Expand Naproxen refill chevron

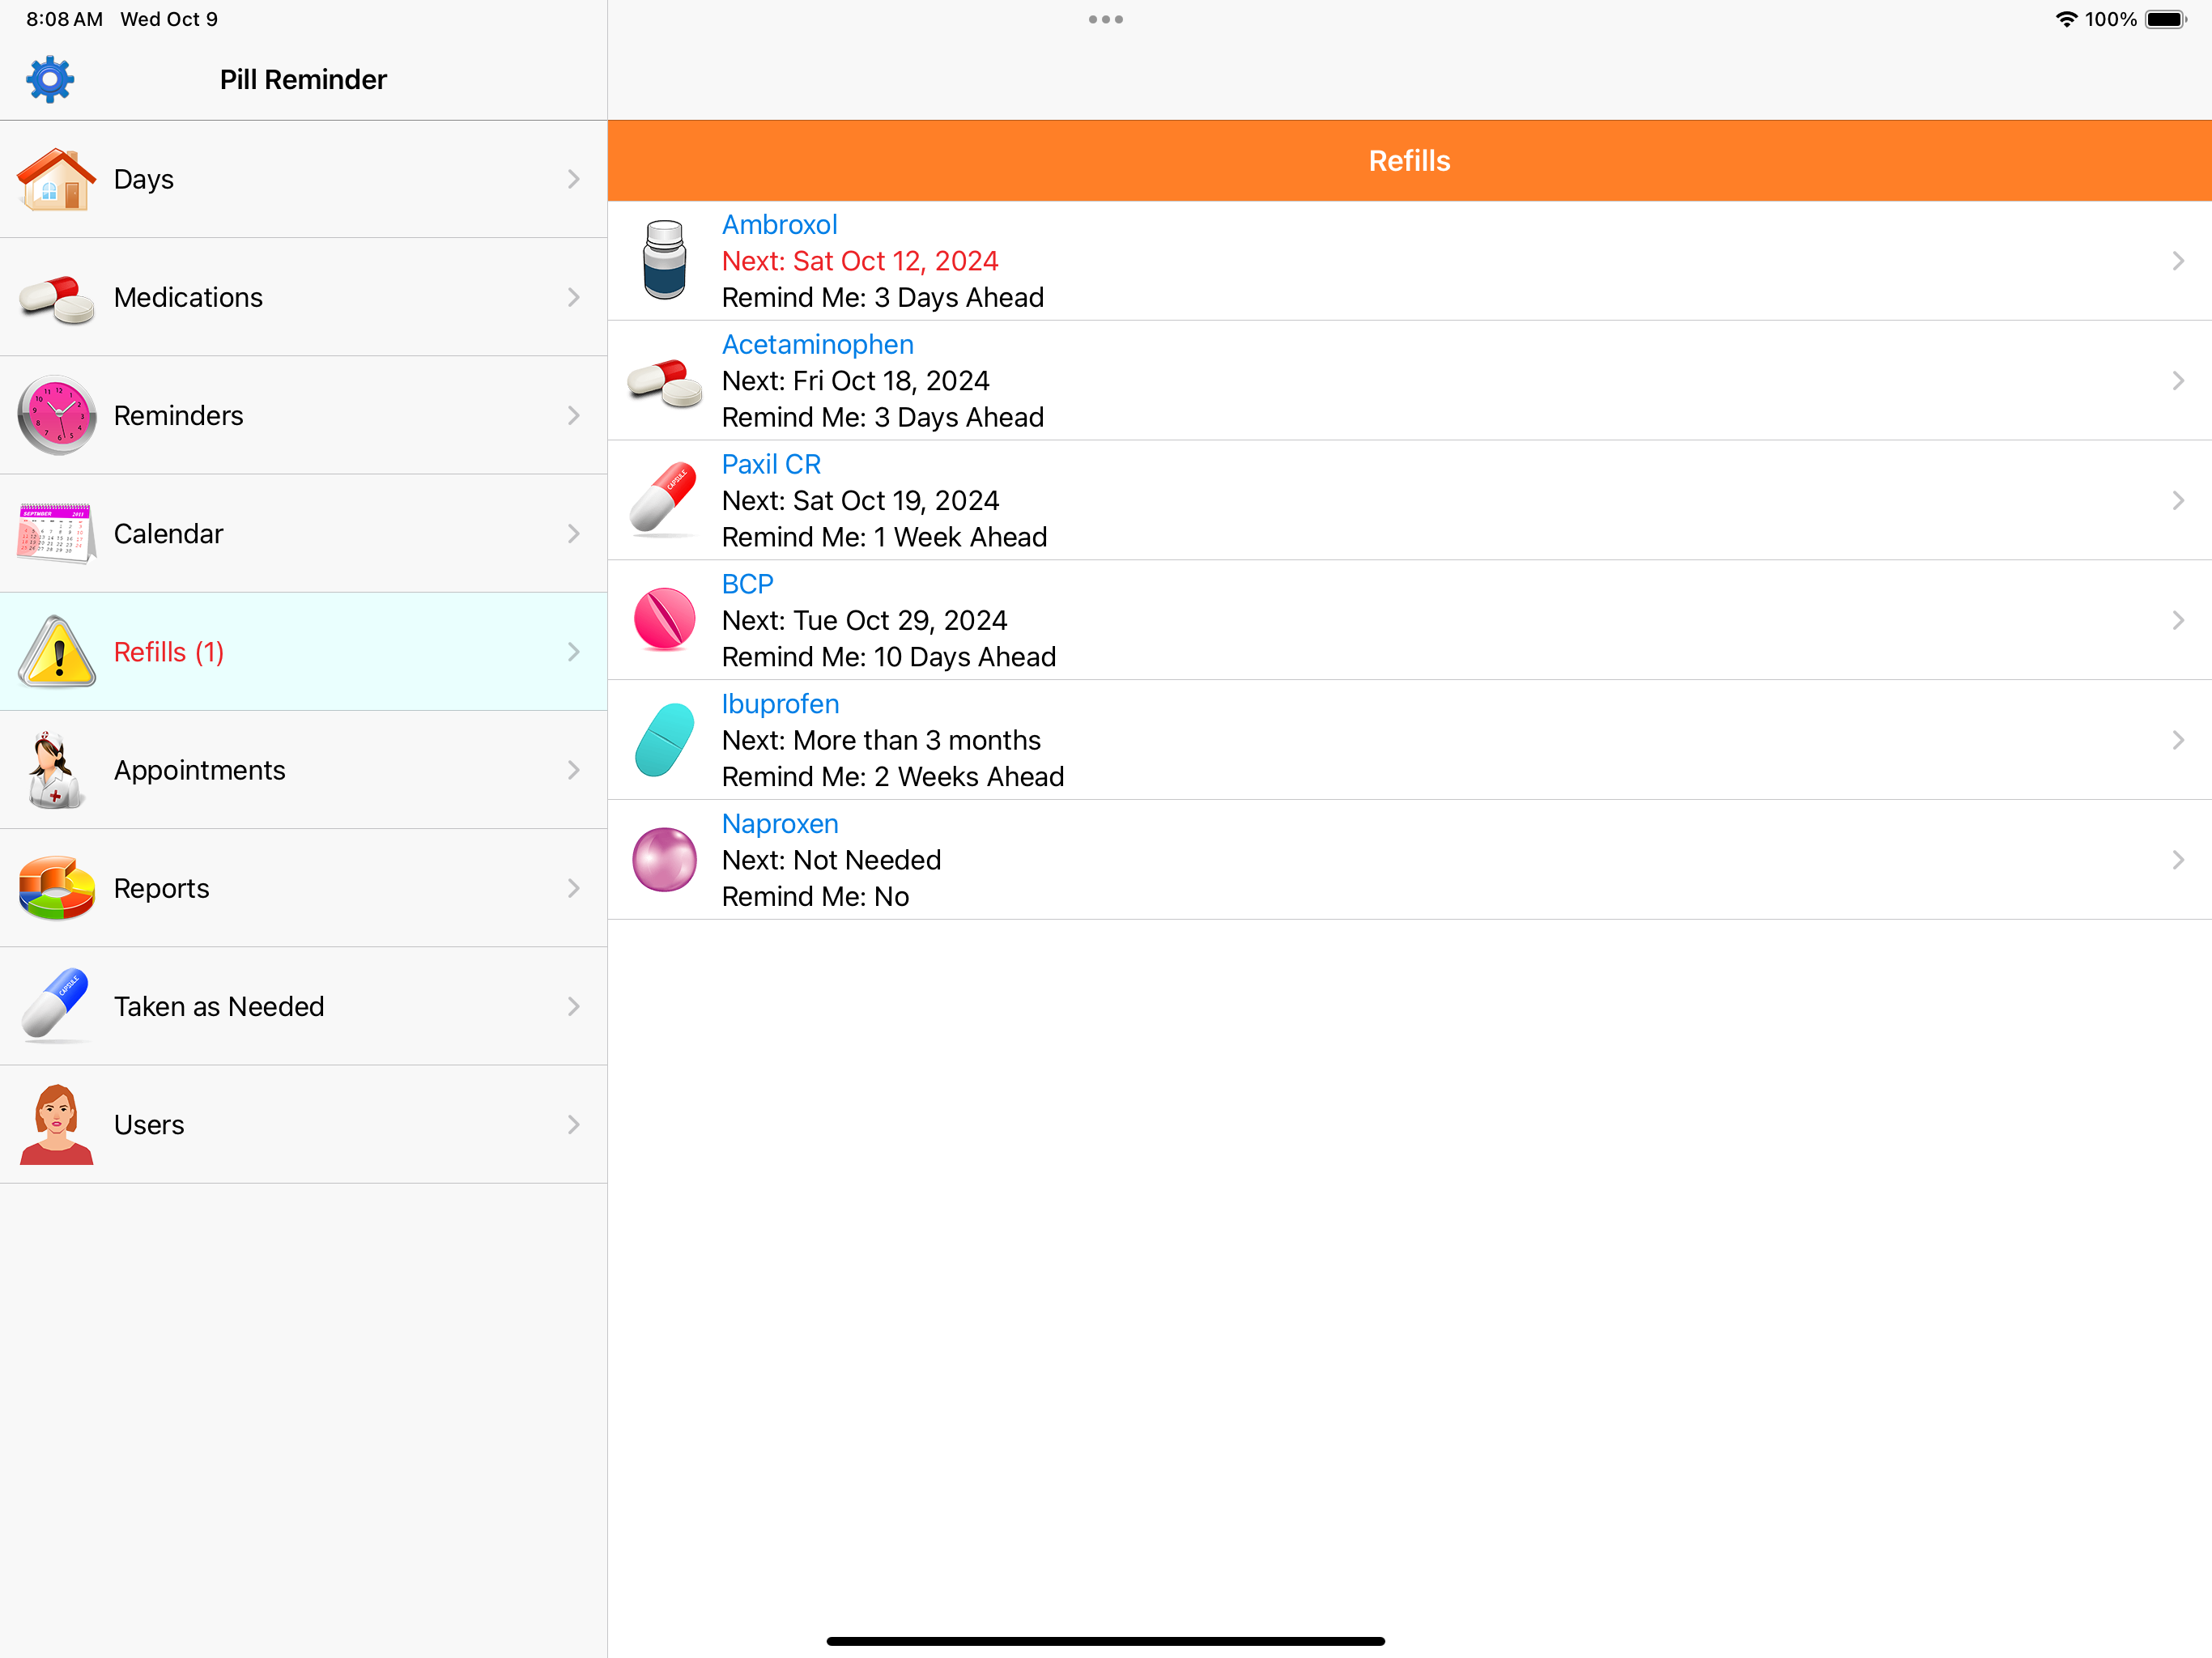[2178, 860]
